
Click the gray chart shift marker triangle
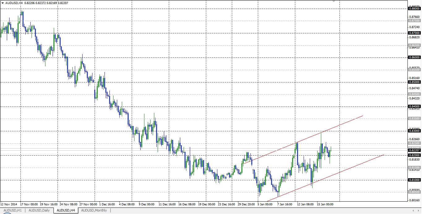pyautogui.click(x=333, y=2)
